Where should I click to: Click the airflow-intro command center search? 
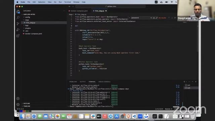pos(111,6)
